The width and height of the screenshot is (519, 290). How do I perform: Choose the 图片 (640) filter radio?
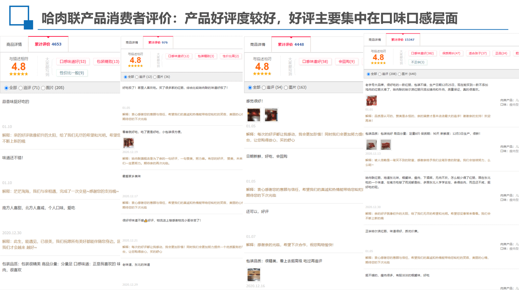click(400, 74)
